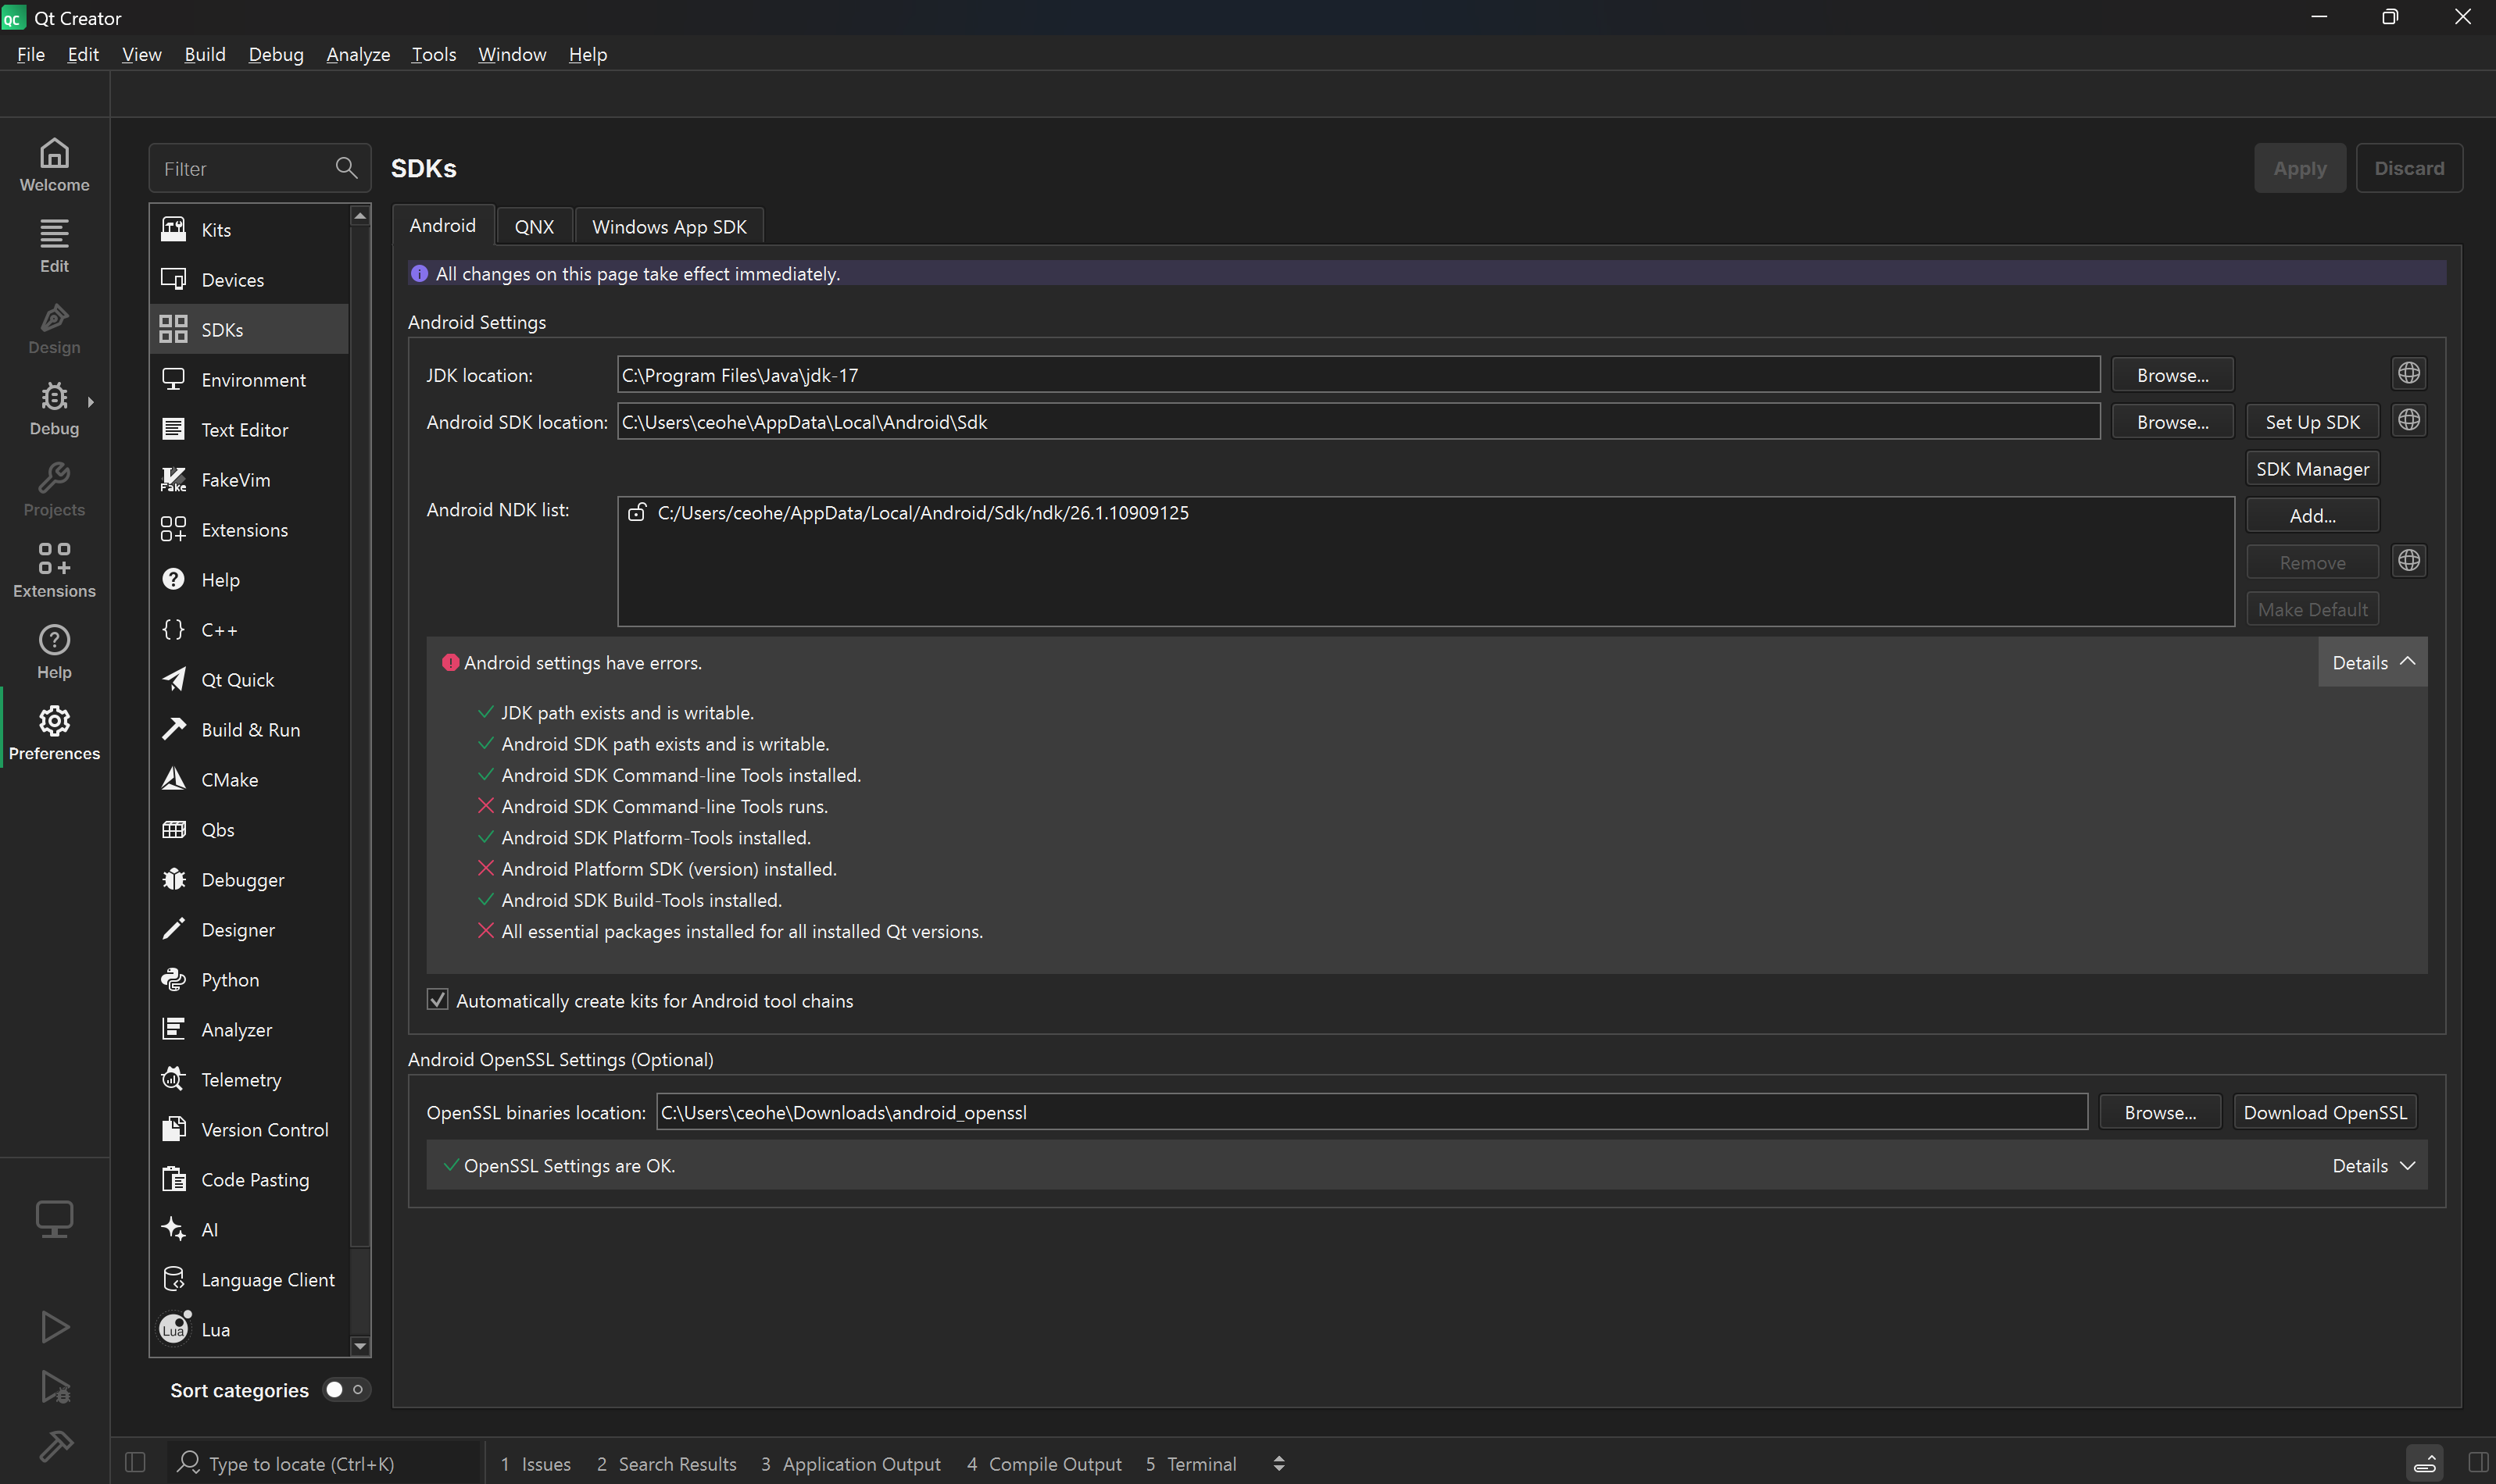Select the Android tab
The image size is (2496, 1484).
442,225
